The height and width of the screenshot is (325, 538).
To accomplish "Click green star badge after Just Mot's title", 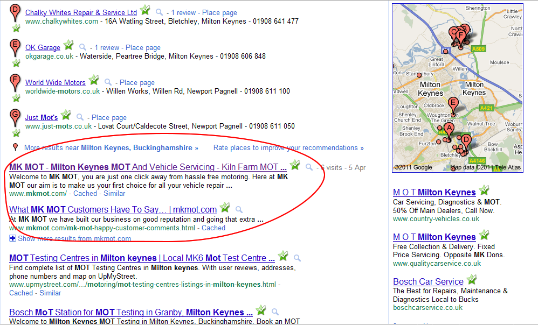I will 66,115.
